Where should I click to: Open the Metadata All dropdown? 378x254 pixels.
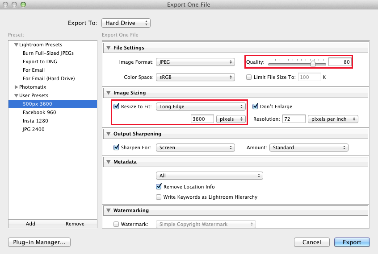pos(210,176)
